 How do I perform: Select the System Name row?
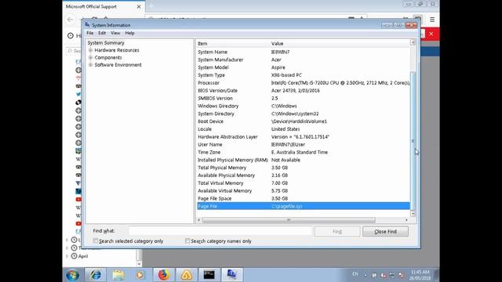click(x=304, y=52)
